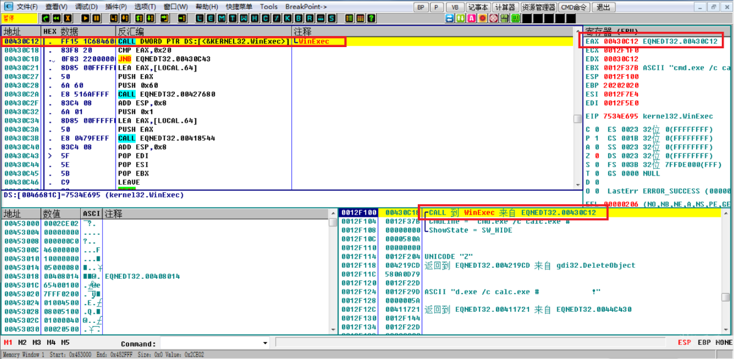Open the Threads window (T icon)
Screen dimensions: 734x359
coord(233,18)
